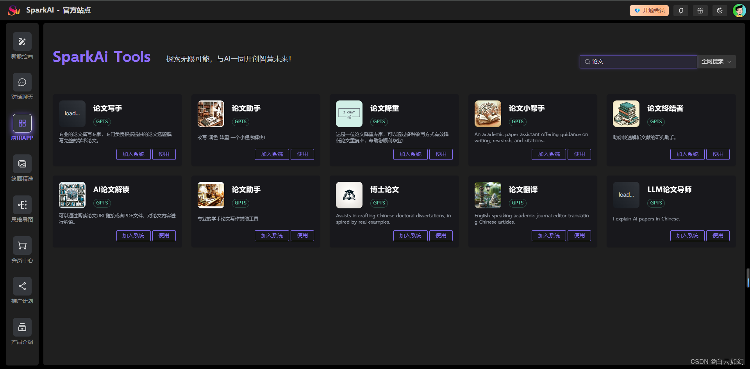The height and width of the screenshot is (369, 750).
Task: Click the 论文终结者 card title
Action: 665,108
